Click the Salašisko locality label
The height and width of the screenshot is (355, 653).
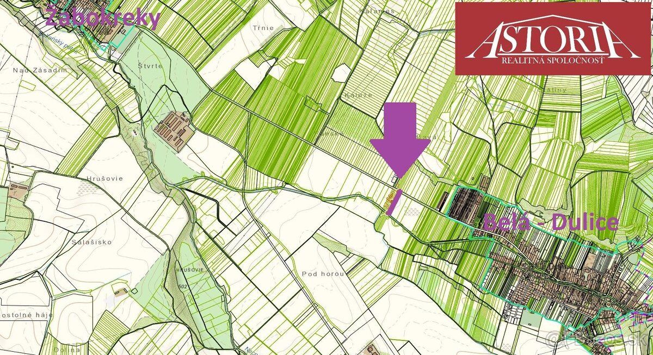(x=92, y=242)
